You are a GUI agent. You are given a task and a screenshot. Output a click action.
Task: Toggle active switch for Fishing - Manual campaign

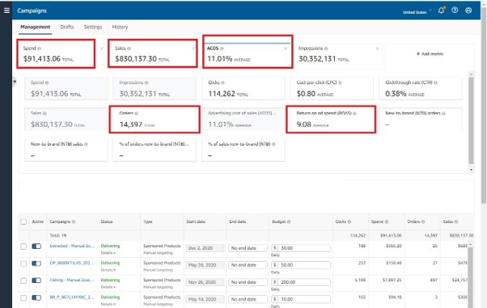pos(36,281)
